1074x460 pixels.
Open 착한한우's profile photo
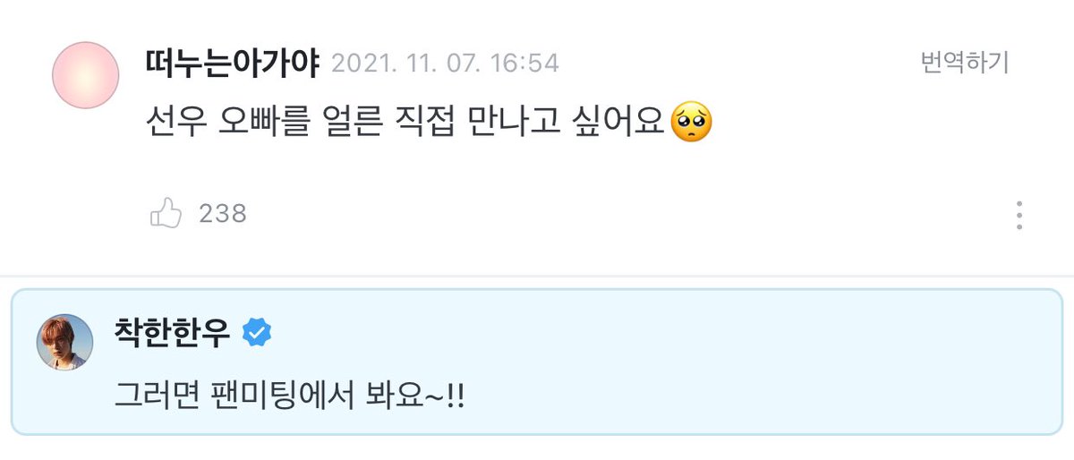click(x=64, y=342)
